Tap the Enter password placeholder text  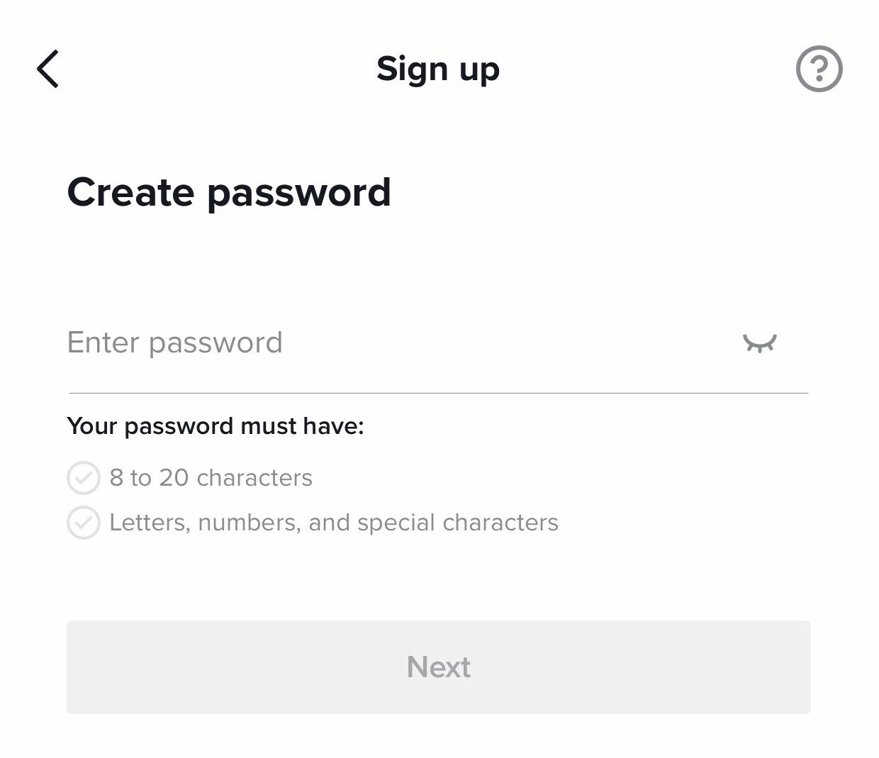click(175, 343)
